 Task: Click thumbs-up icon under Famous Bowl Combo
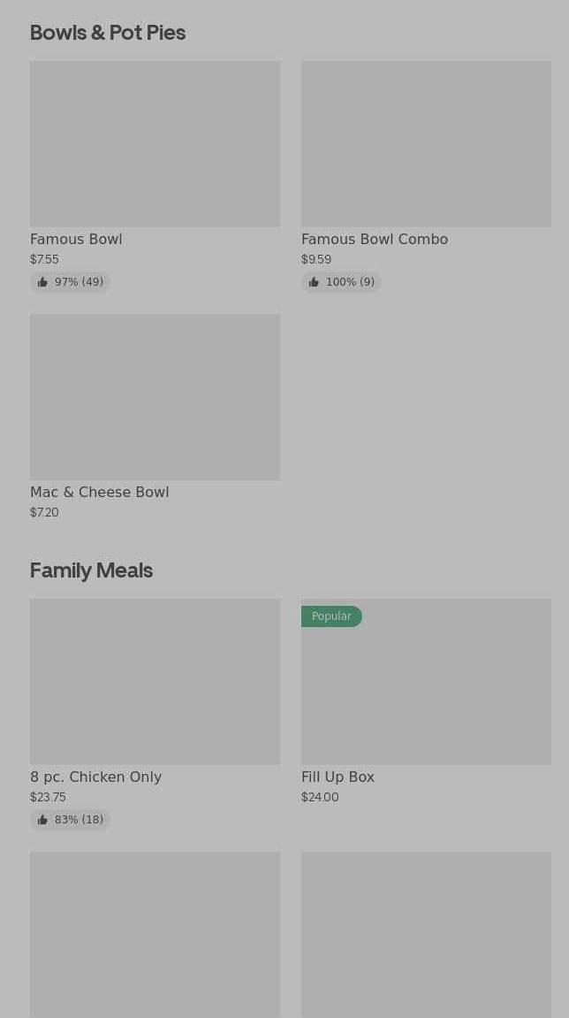pyautogui.click(x=314, y=282)
